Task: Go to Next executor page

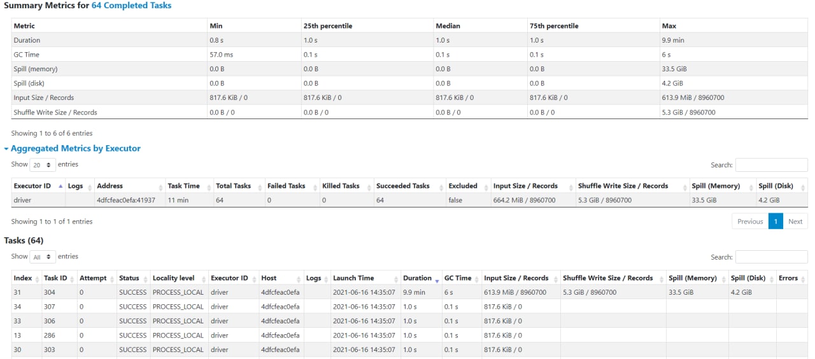Action: click(795, 222)
